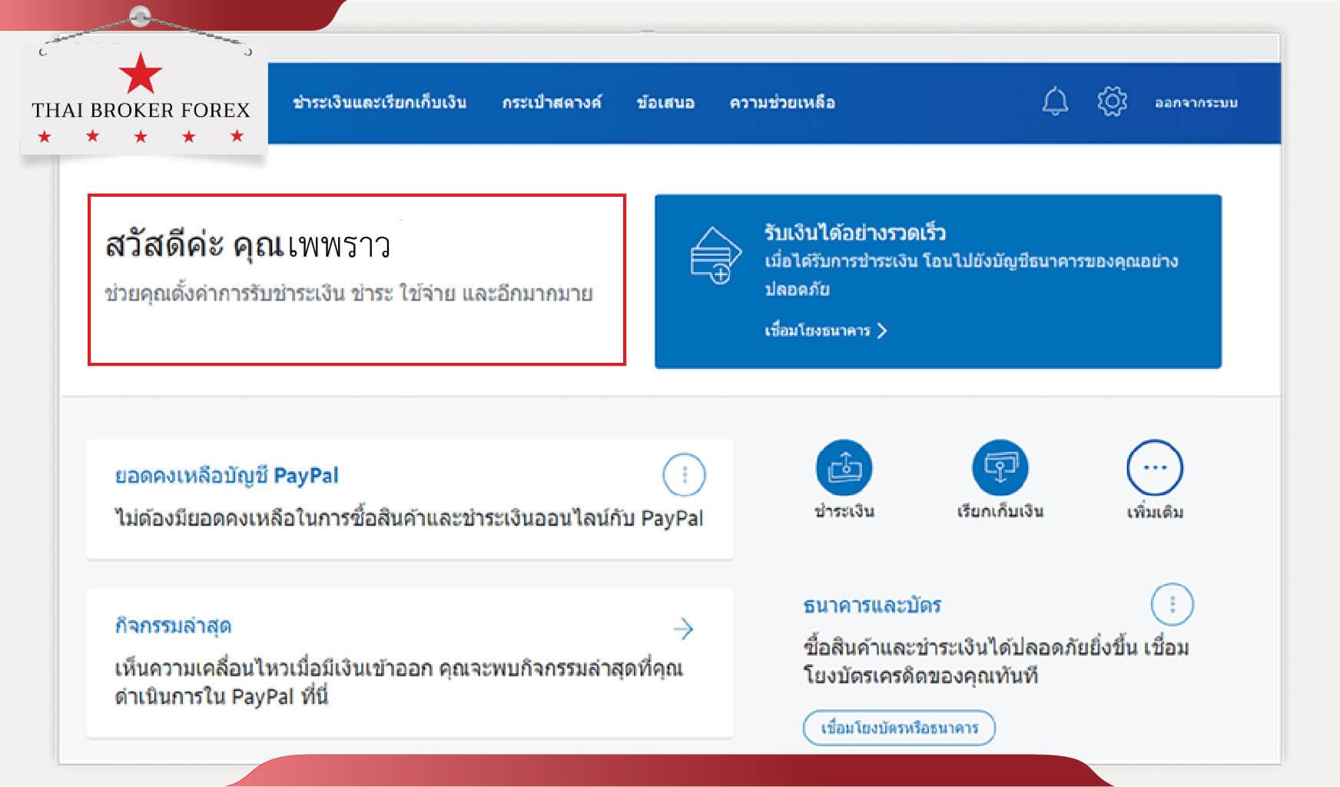The height and width of the screenshot is (787, 1340).
Task: Click the เรียกเก็บเงิน request-money icon
Action: (x=1000, y=467)
